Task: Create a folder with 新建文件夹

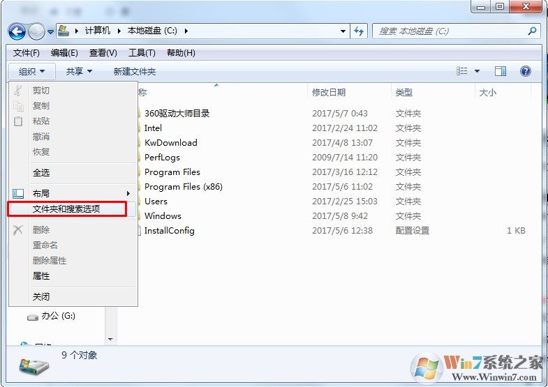Action: (135, 72)
